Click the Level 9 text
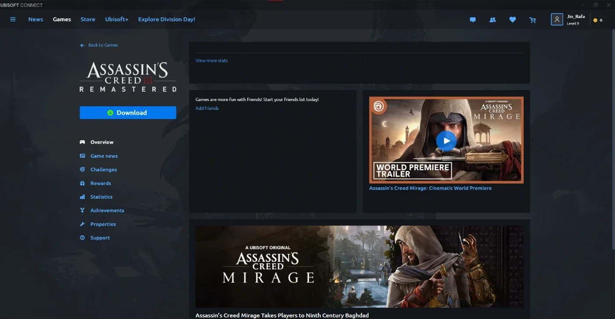 [x=573, y=24]
